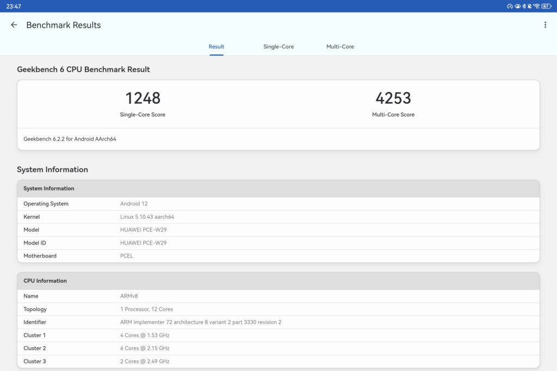This screenshot has width=557, height=371.
Task: Select the Kernel row showing Linux 5.10.43
Action: coord(278,217)
